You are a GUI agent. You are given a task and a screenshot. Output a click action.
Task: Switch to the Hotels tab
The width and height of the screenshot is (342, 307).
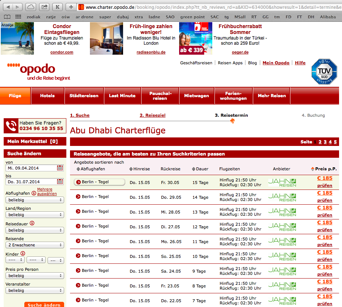pyautogui.click(x=48, y=96)
